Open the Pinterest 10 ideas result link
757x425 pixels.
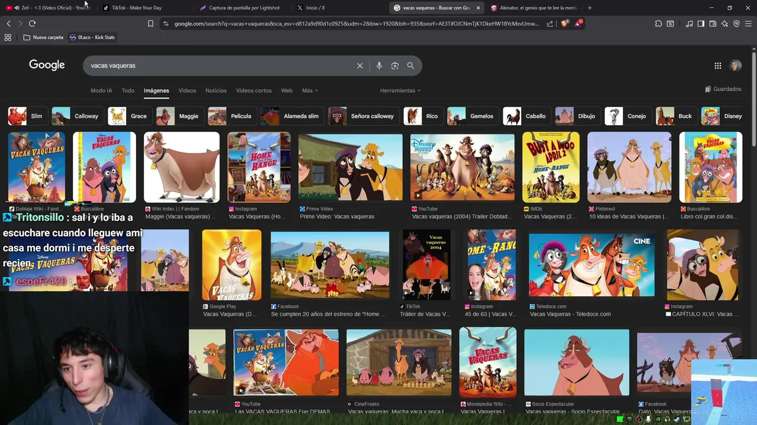coord(629,216)
